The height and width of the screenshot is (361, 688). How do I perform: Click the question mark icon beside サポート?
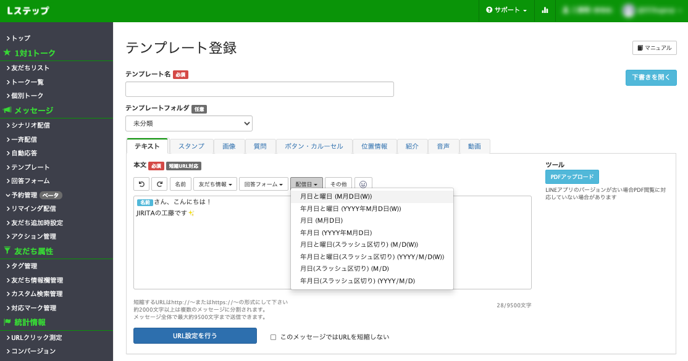pos(490,10)
